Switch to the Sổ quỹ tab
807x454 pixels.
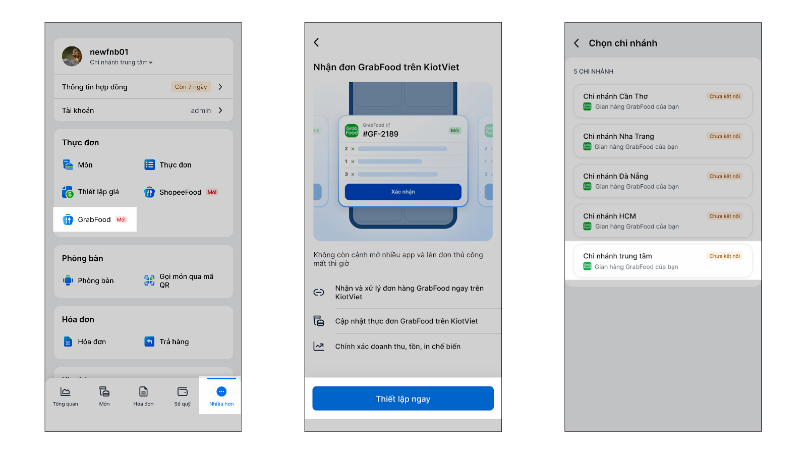tap(183, 396)
